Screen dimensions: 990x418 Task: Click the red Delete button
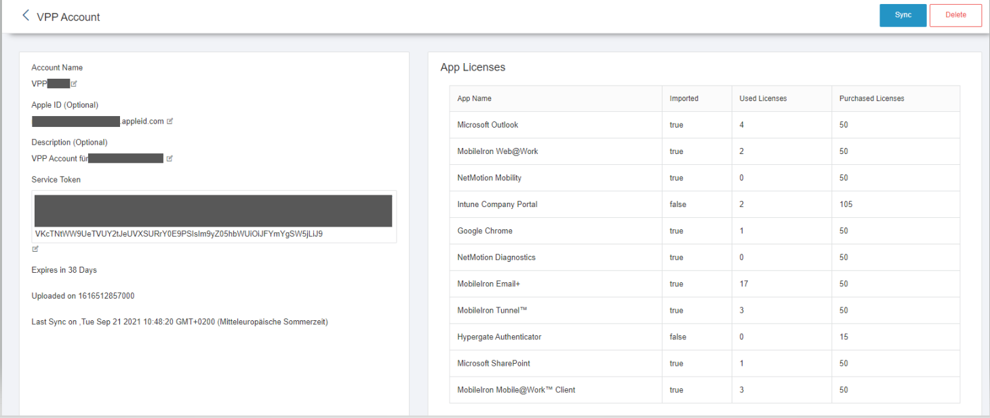(955, 16)
